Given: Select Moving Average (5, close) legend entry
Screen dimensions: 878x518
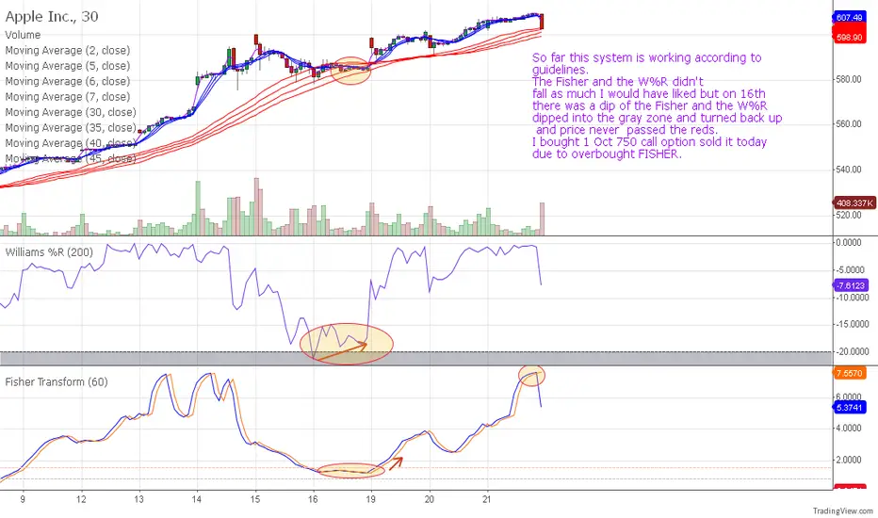Looking at the screenshot, I should (68, 66).
